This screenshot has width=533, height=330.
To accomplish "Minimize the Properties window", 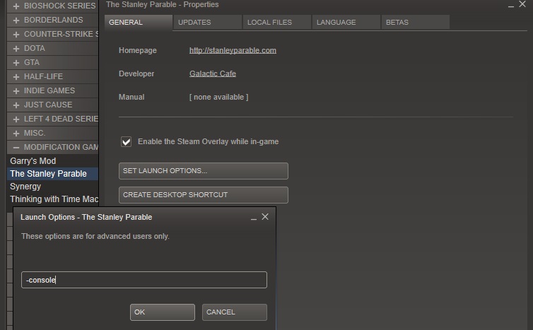I will click(511, 5).
